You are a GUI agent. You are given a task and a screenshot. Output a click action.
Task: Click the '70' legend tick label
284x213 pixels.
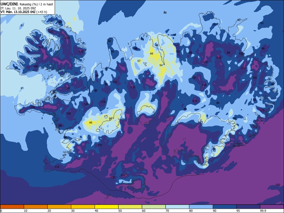167,211
